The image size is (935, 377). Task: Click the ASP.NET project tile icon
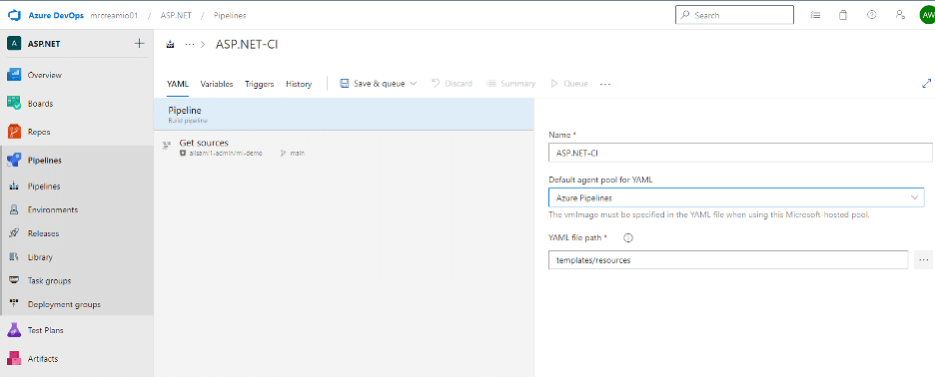coord(15,44)
